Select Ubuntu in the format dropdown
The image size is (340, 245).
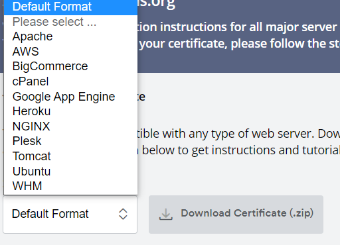(x=70, y=171)
